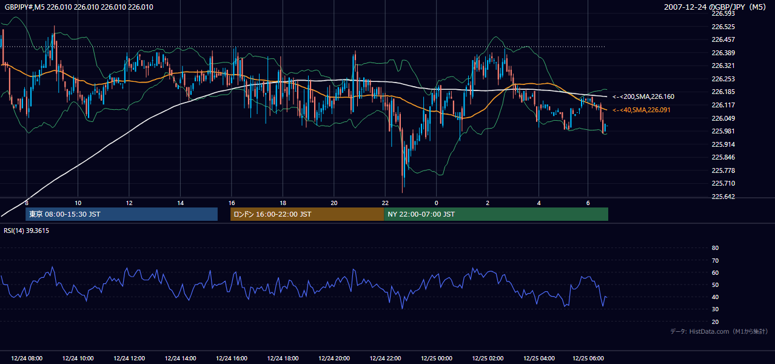Screen dimensions: 775x364
Task: Click hour label 14 under the price chart
Action: (x=180, y=203)
